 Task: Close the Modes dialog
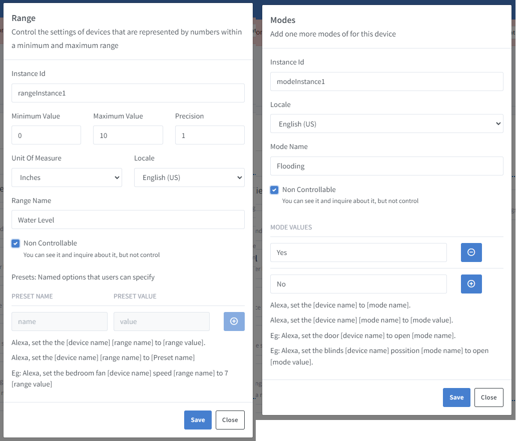(x=488, y=397)
